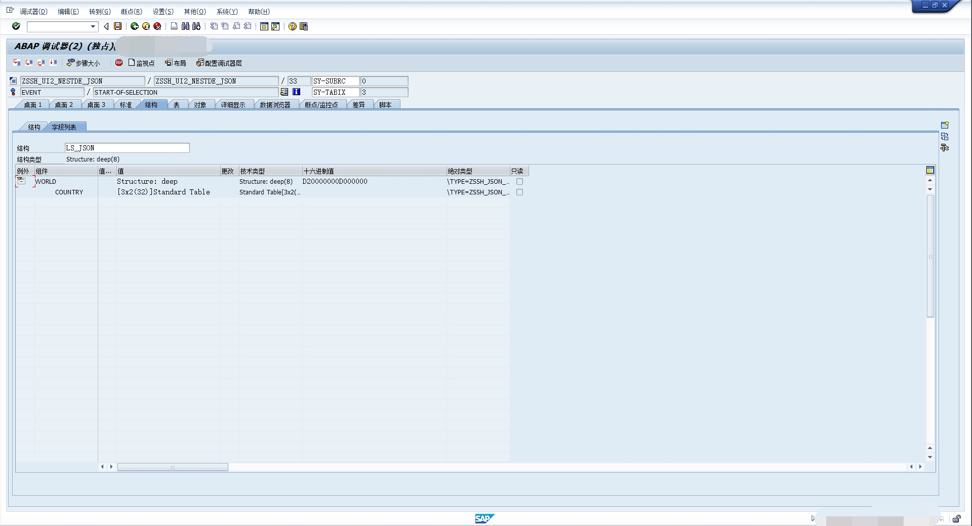Switch to the 差异 tab
The image size is (972, 526).
(359, 105)
